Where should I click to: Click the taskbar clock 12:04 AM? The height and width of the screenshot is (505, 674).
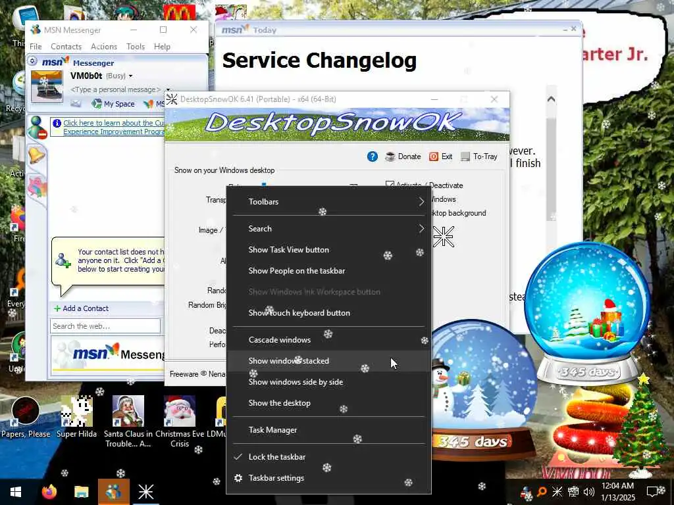[x=617, y=486]
